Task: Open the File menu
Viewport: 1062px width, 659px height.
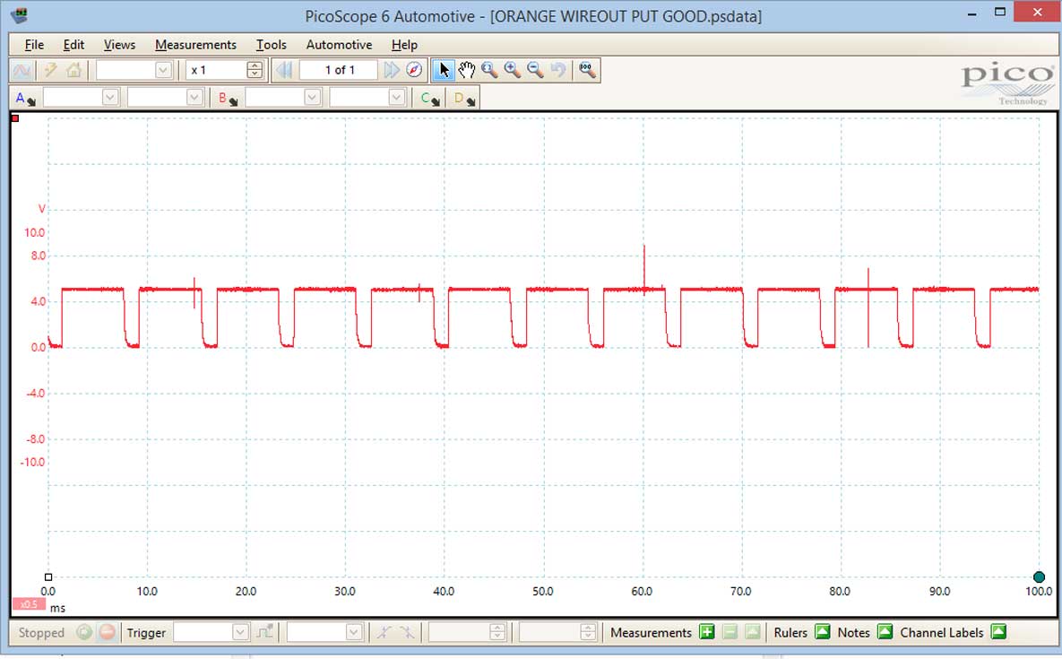Action: [x=34, y=45]
